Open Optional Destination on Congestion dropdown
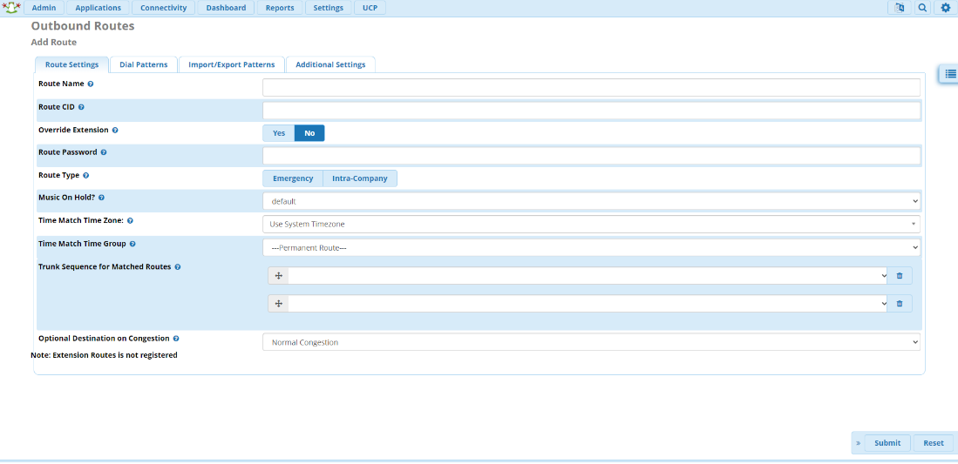The height and width of the screenshot is (464, 958). [591, 342]
